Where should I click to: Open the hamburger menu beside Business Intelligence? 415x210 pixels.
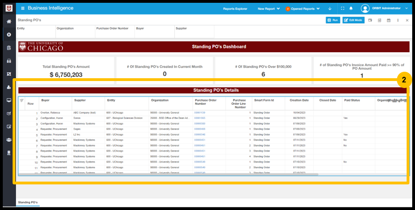point(23,8)
